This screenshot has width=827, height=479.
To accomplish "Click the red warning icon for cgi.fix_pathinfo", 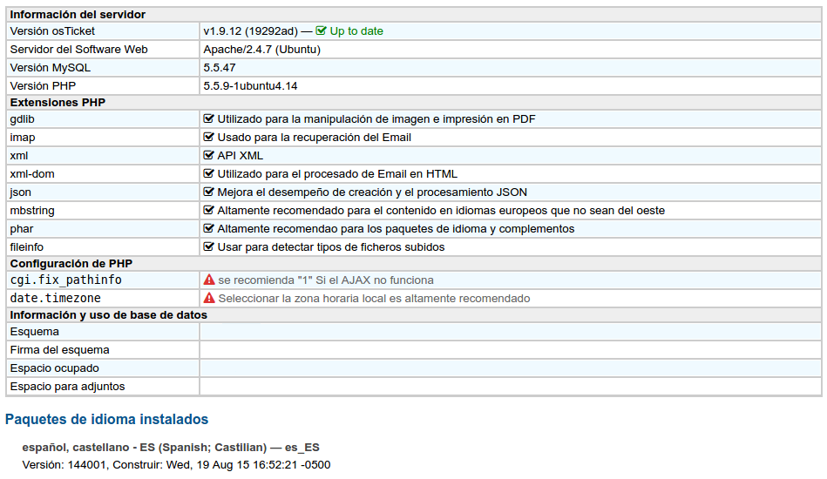I will pyautogui.click(x=209, y=280).
